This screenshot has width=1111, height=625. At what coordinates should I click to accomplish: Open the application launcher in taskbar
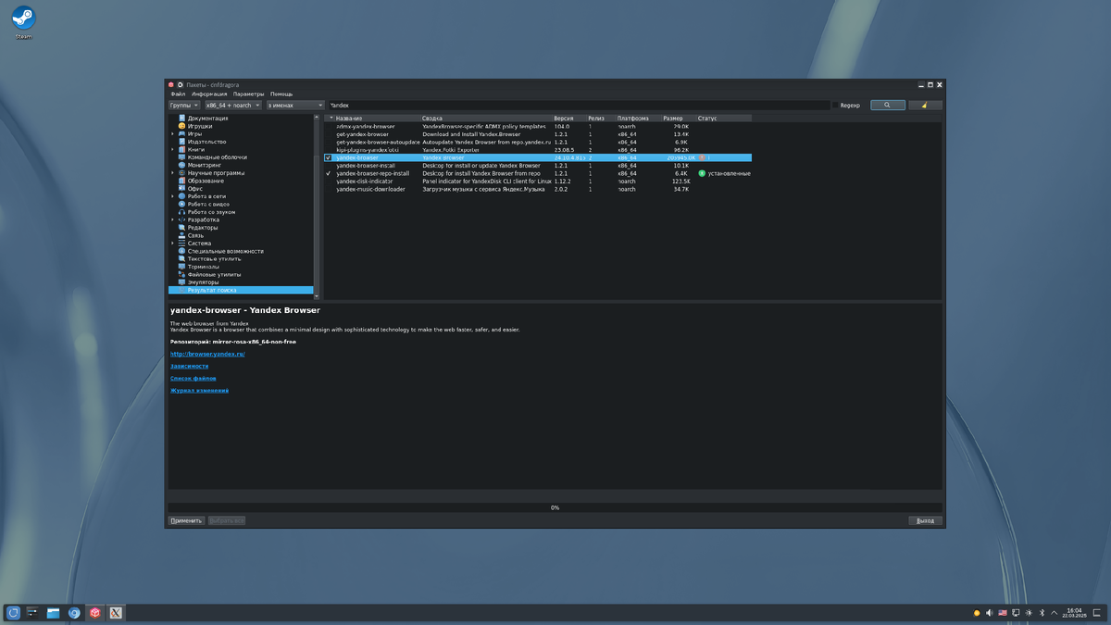click(14, 613)
